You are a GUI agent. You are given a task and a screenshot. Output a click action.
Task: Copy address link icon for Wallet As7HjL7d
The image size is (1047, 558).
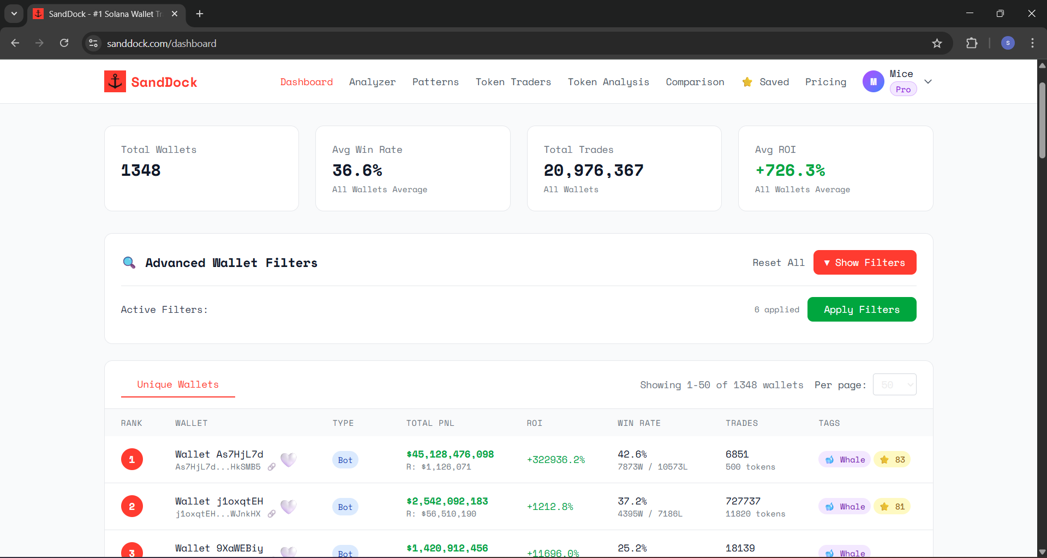[272, 467]
